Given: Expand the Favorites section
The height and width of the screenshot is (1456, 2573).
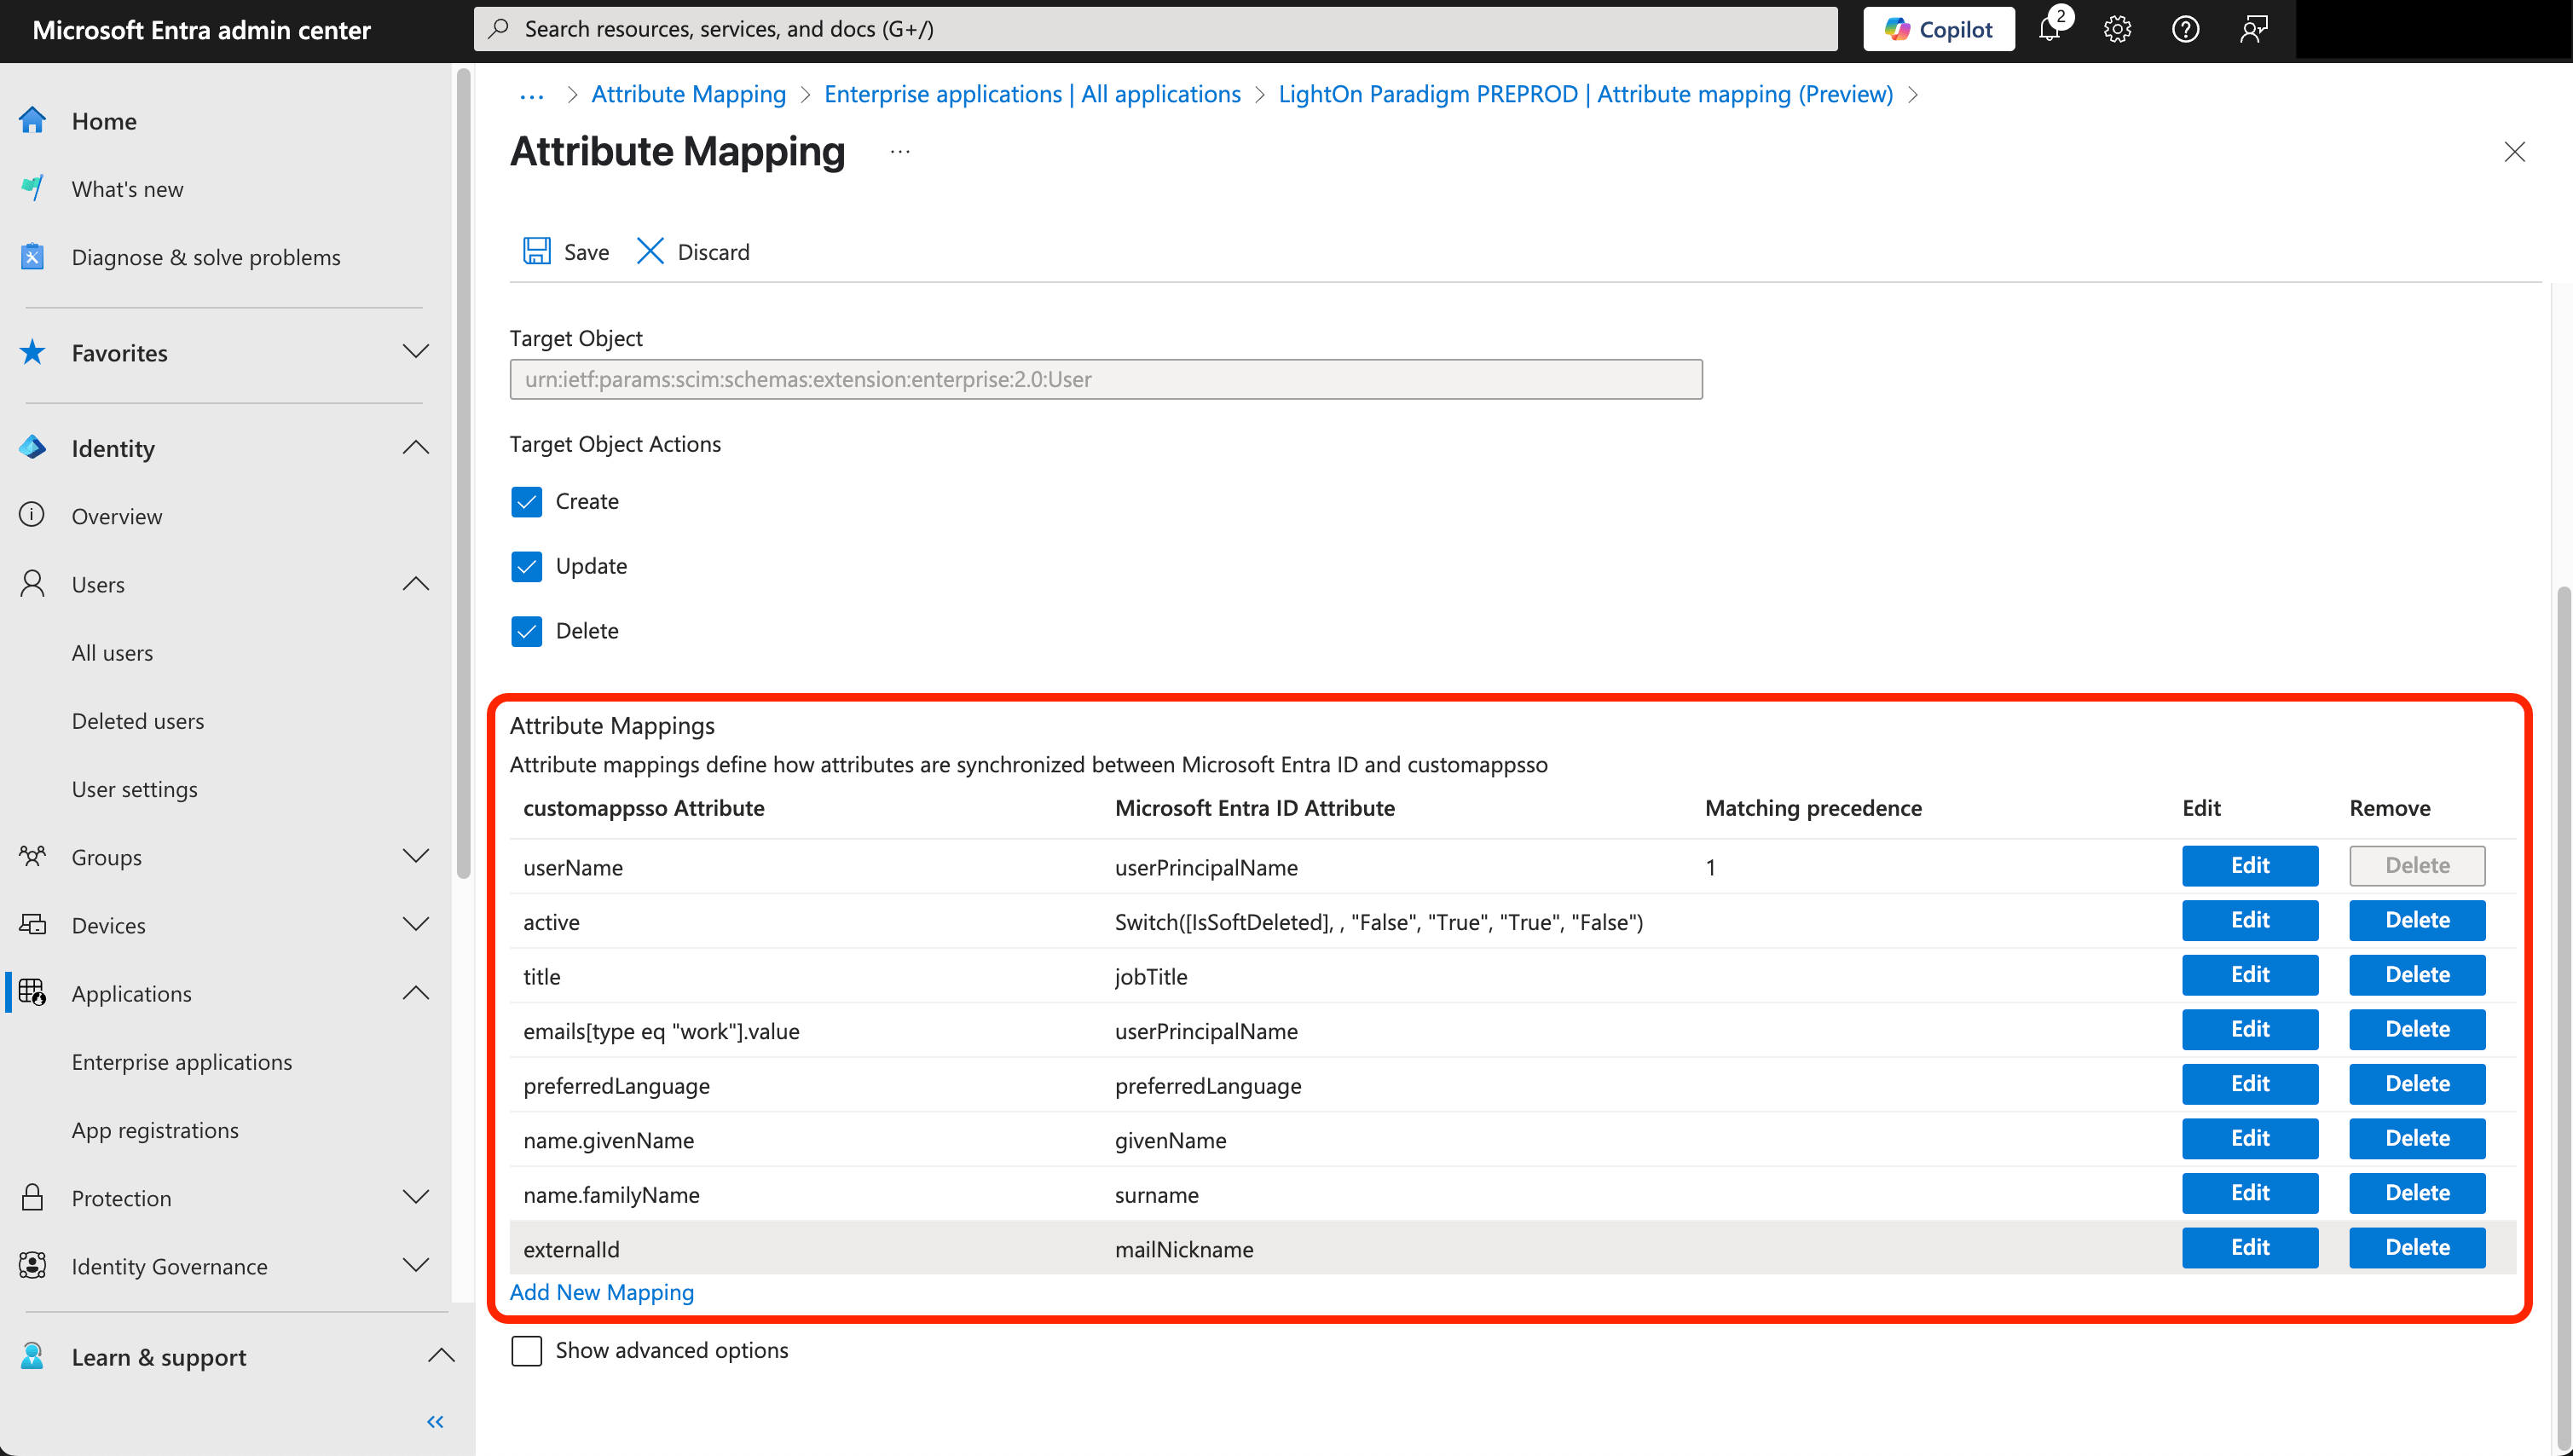Looking at the screenshot, I should [x=416, y=352].
